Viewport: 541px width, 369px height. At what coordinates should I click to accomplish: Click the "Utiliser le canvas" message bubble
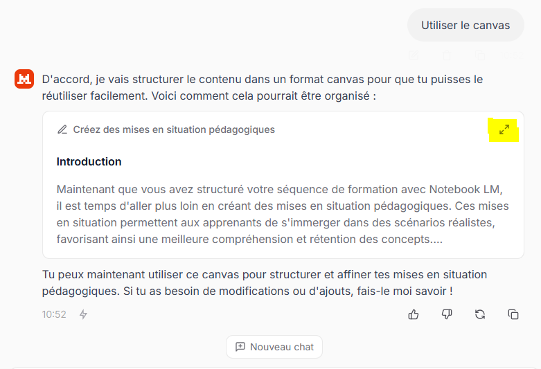[x=465, y=26]
